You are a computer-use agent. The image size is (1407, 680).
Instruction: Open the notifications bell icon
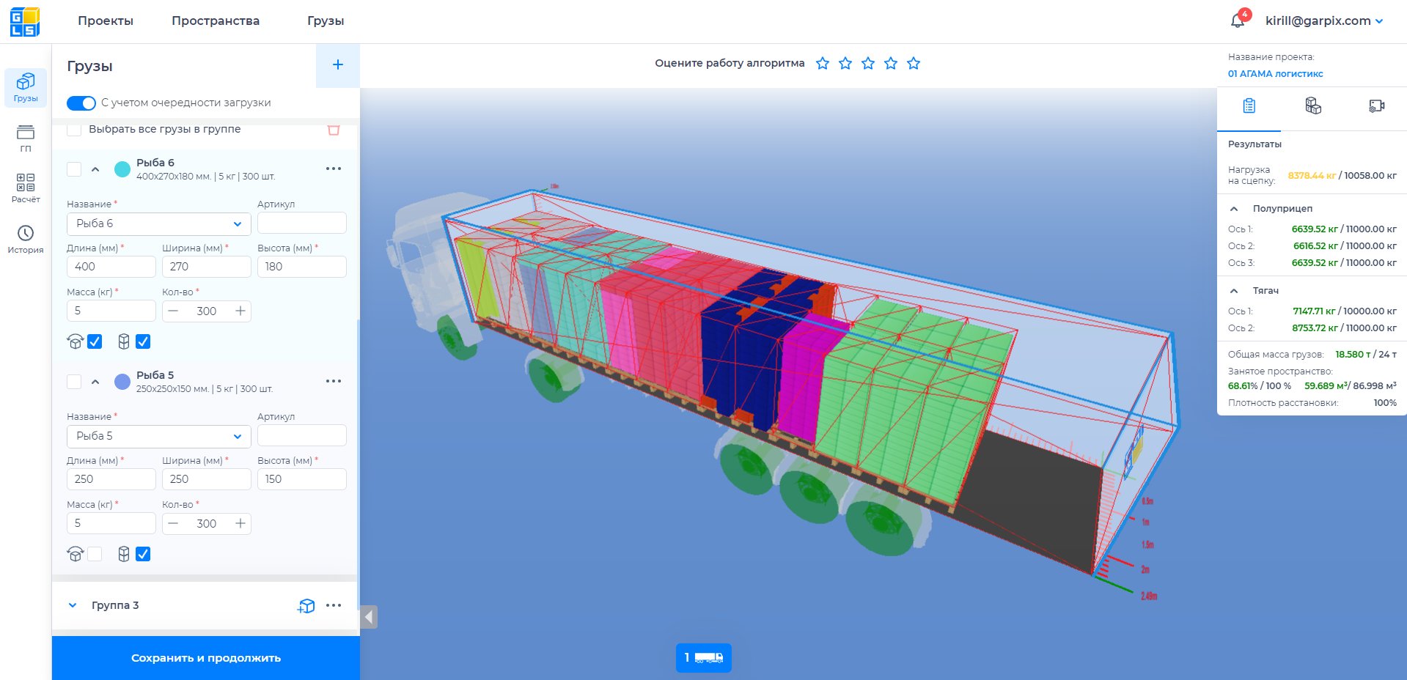click(1238, 21)
